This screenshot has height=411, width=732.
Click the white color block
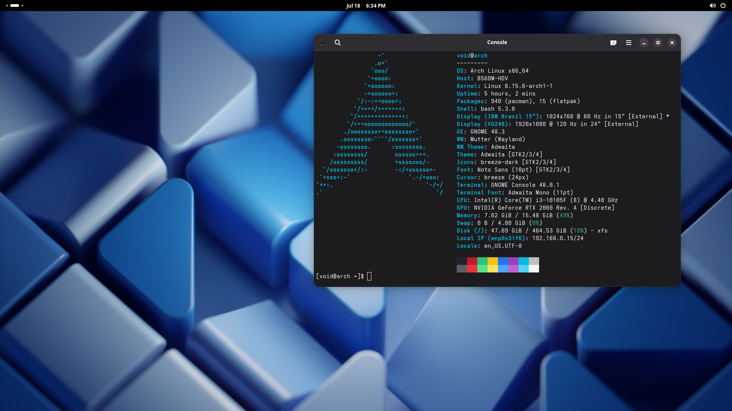(534, 268)
